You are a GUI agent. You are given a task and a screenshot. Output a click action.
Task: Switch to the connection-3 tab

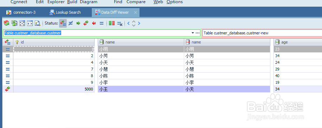tap(21, 12)
